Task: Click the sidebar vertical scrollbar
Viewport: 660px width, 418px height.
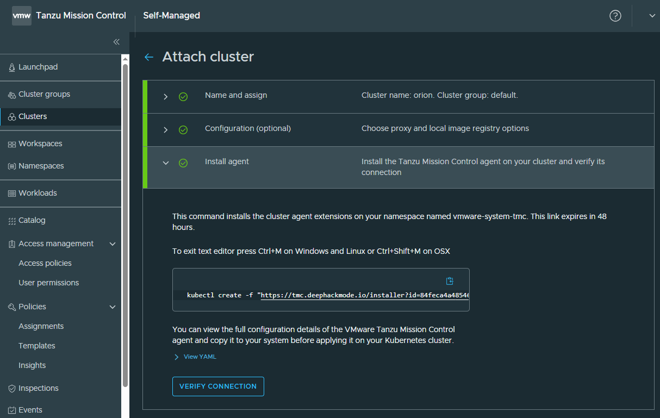Action: click(125, 226)
